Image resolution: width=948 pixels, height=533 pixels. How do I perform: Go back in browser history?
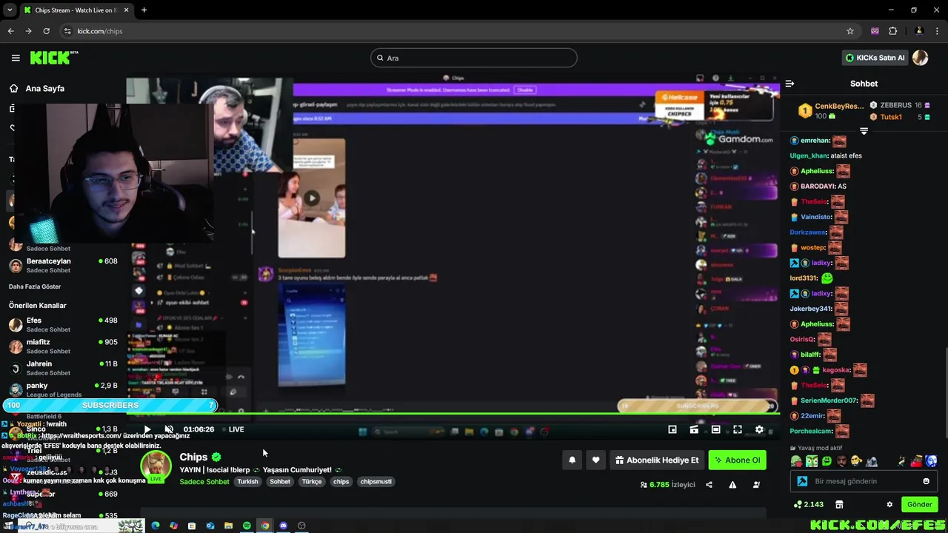click(10, 31)
